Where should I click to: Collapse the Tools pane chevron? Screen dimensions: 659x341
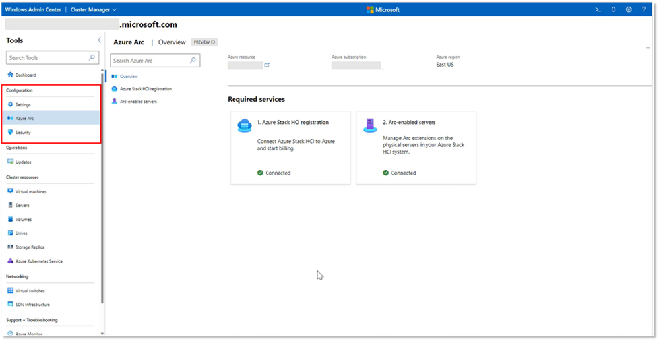[99, 40]
